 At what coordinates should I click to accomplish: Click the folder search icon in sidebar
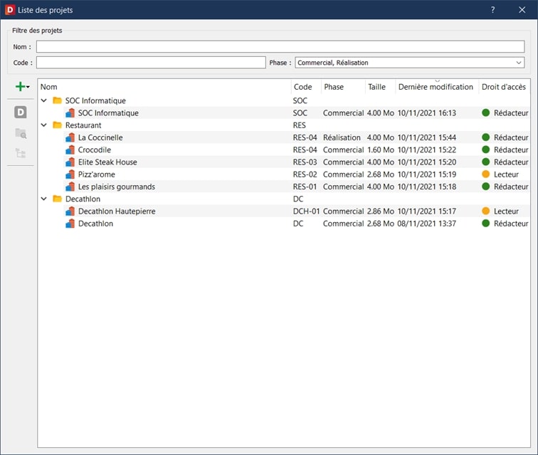click(x=21, y=133)
